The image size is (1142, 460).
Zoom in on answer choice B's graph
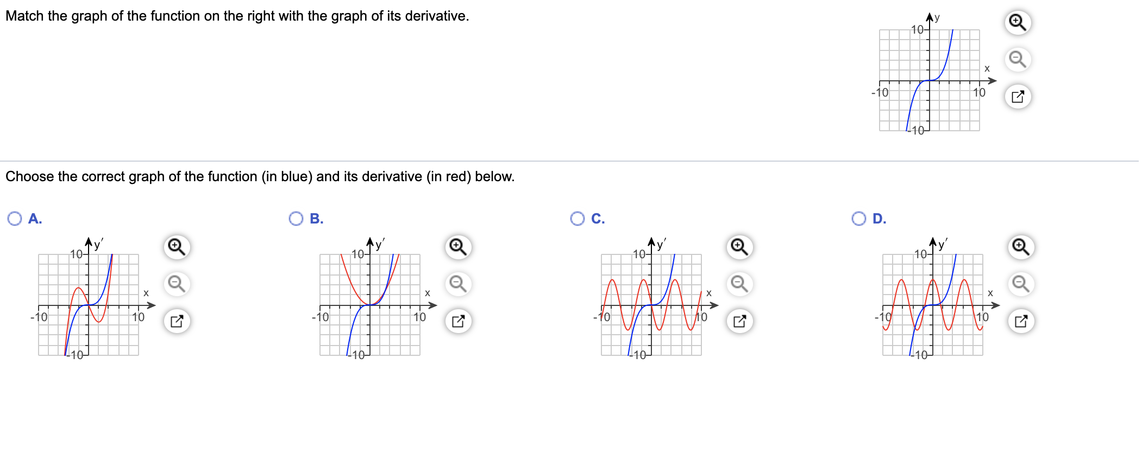tap(458, 247)
